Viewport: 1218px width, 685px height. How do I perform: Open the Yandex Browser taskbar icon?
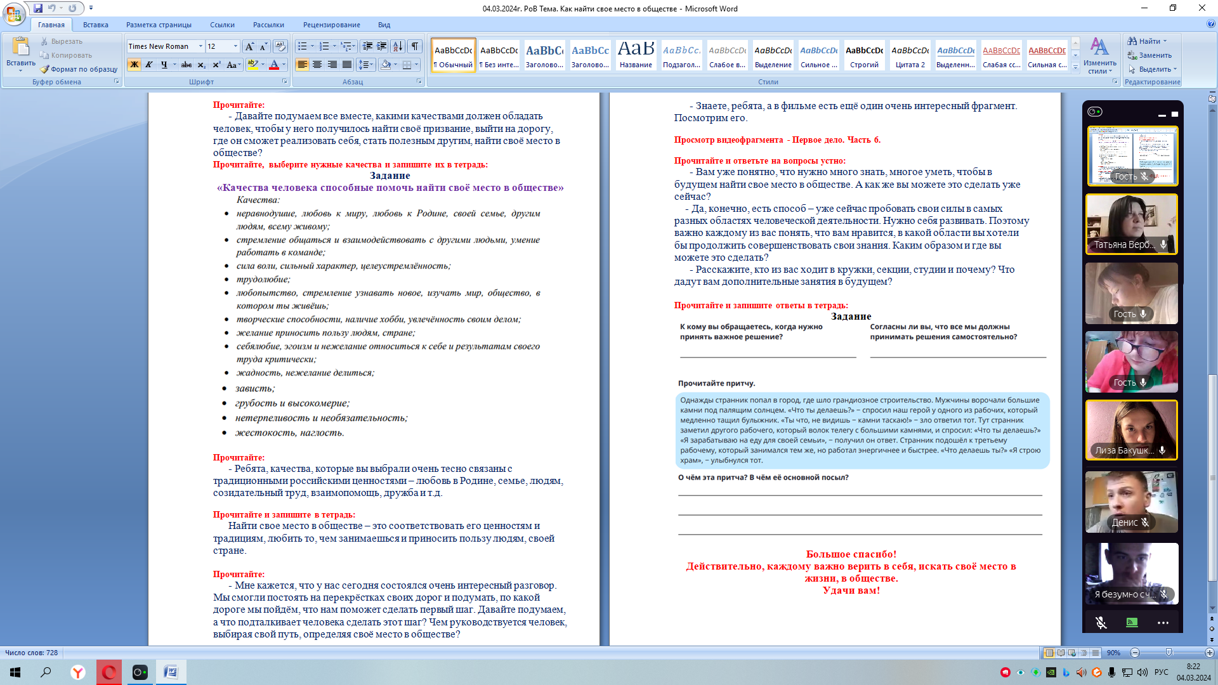(x=78, y=672)
